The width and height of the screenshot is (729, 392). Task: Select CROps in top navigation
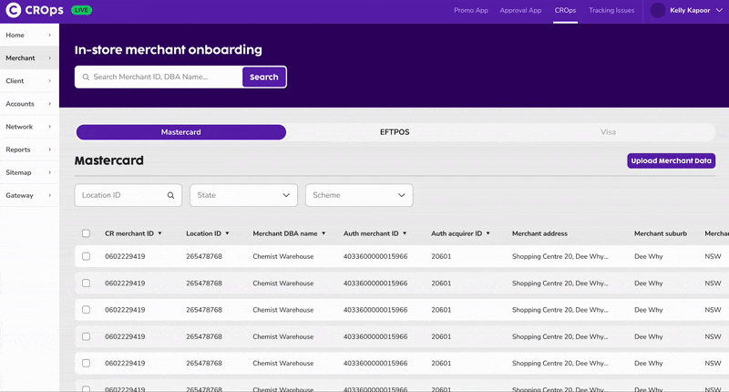[x=565, y=10]
